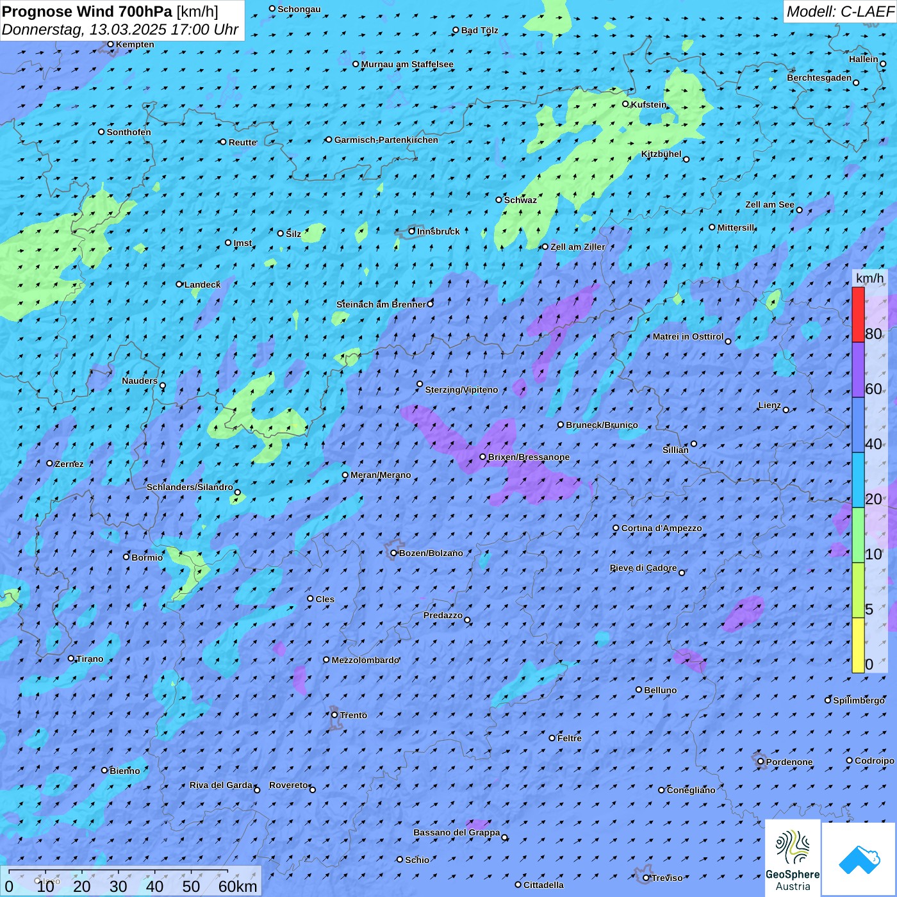This screenshot has height=897, width=897.
Task: Click the blue cloud app logo
Action: [859, 859]
